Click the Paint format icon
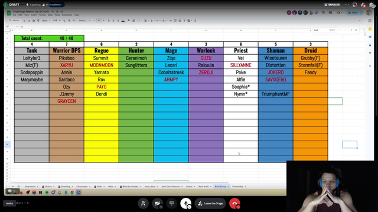Image resolution: width=378 pixels, height=212 pixels. (x=38, y=21)
